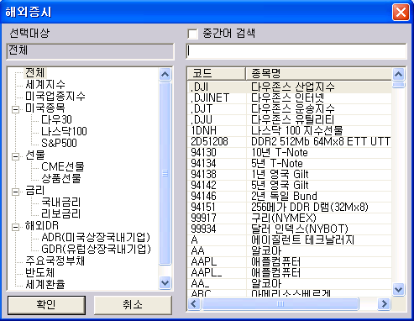Select GDR(유럽상장국내기업) in the tree
The height and width of the screenshot is (321, 414).
coord(96,249)
